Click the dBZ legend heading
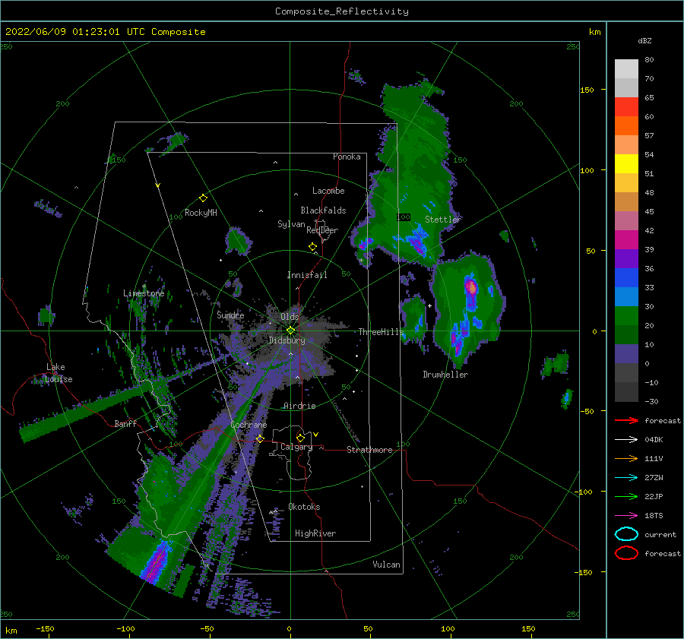Screen dimensions: 684x639 [644, 40]
